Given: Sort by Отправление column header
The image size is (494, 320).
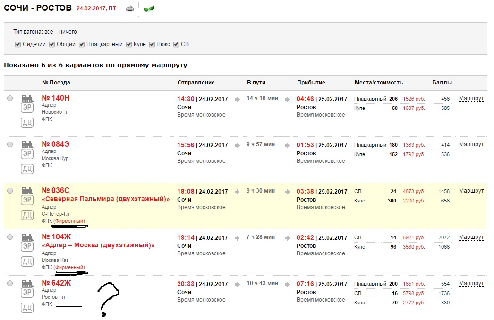Looking at the screenshot, I should [x=196, y=83].
